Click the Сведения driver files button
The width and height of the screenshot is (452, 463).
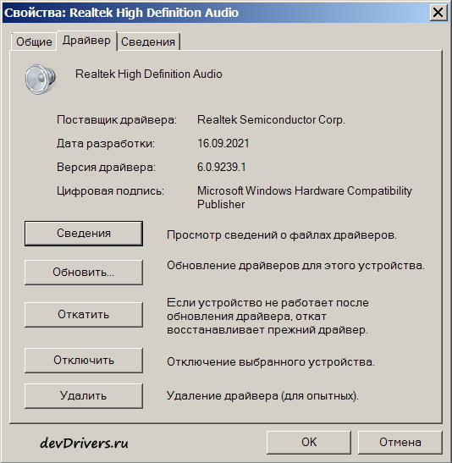(84, 234)
